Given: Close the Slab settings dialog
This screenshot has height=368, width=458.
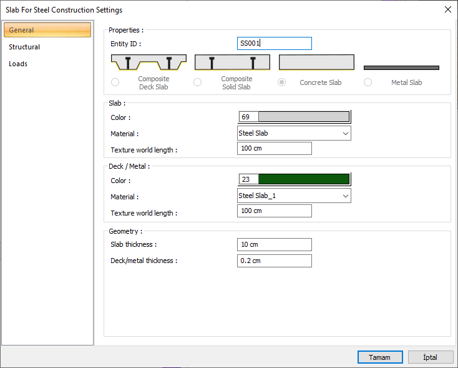Looking at the screenshot, I should tap(447, 9).
